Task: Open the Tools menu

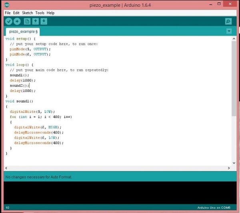Action: 40,13
